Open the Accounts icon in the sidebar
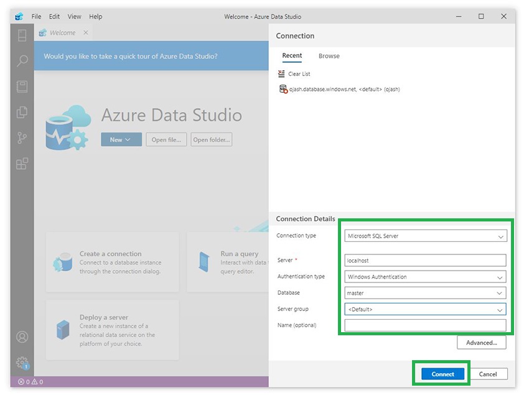The height and width of the screenshot is (395, 529). coord(22,337)
